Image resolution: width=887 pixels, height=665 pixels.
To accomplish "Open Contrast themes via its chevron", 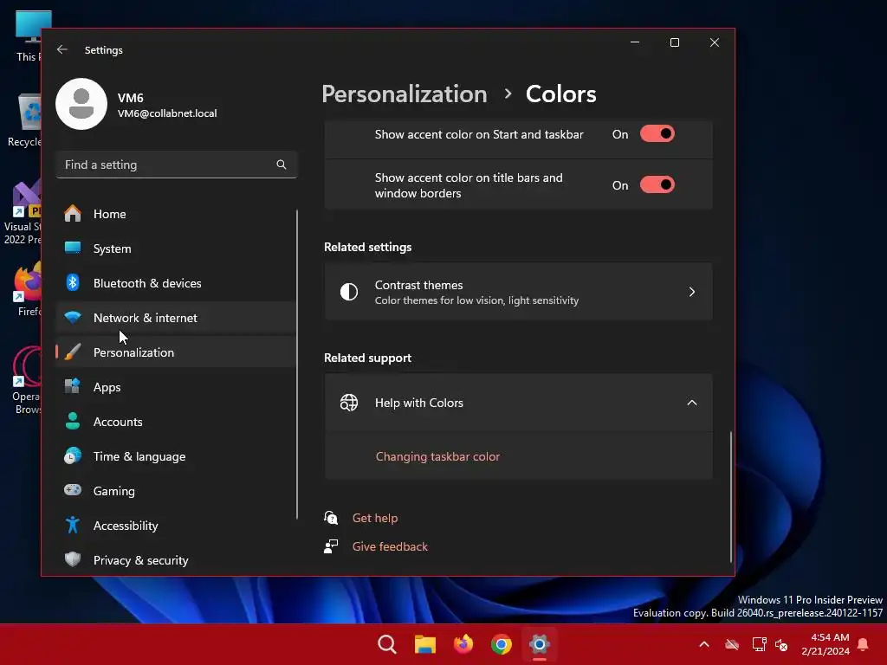I will point(692,292).
